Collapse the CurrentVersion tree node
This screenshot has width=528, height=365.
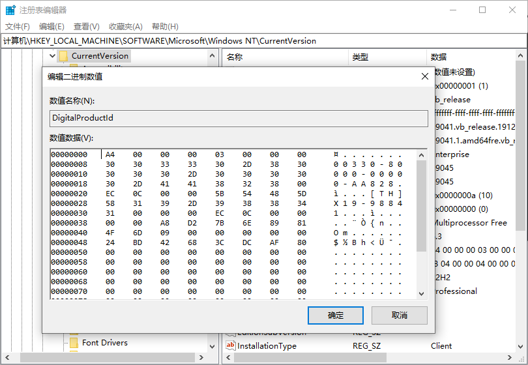point(52,55)
